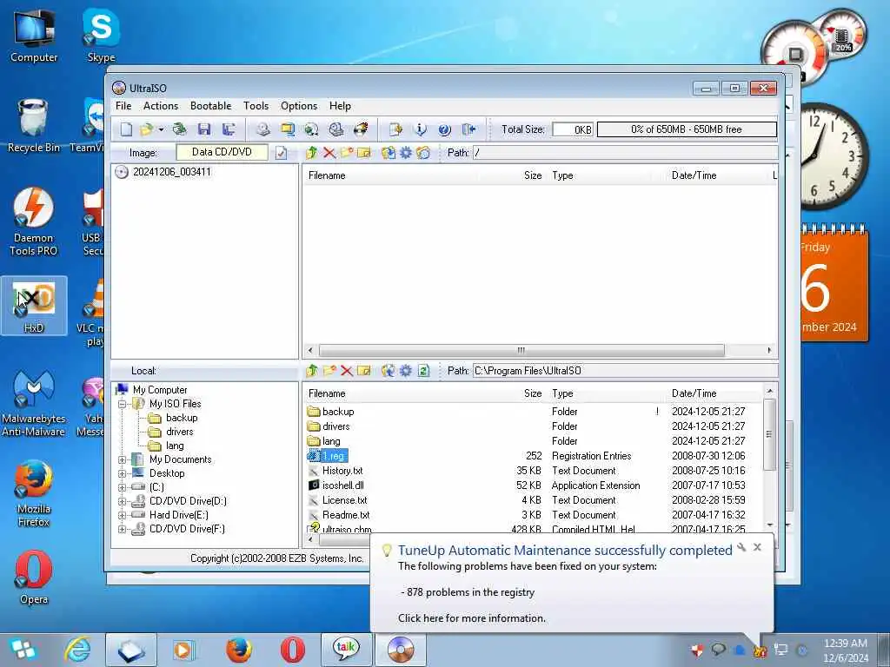Image resolution: width=890 pixels, height=667 pixels.
Task: Expand the My Documents tree node
Action: pyautogui.click(x=122, y=459)
